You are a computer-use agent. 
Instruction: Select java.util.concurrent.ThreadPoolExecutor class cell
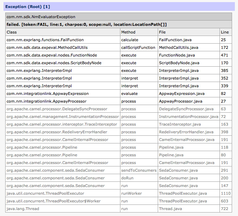click(x=63, y=193)
